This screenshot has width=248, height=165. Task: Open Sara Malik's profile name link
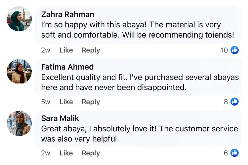point(60,118)
